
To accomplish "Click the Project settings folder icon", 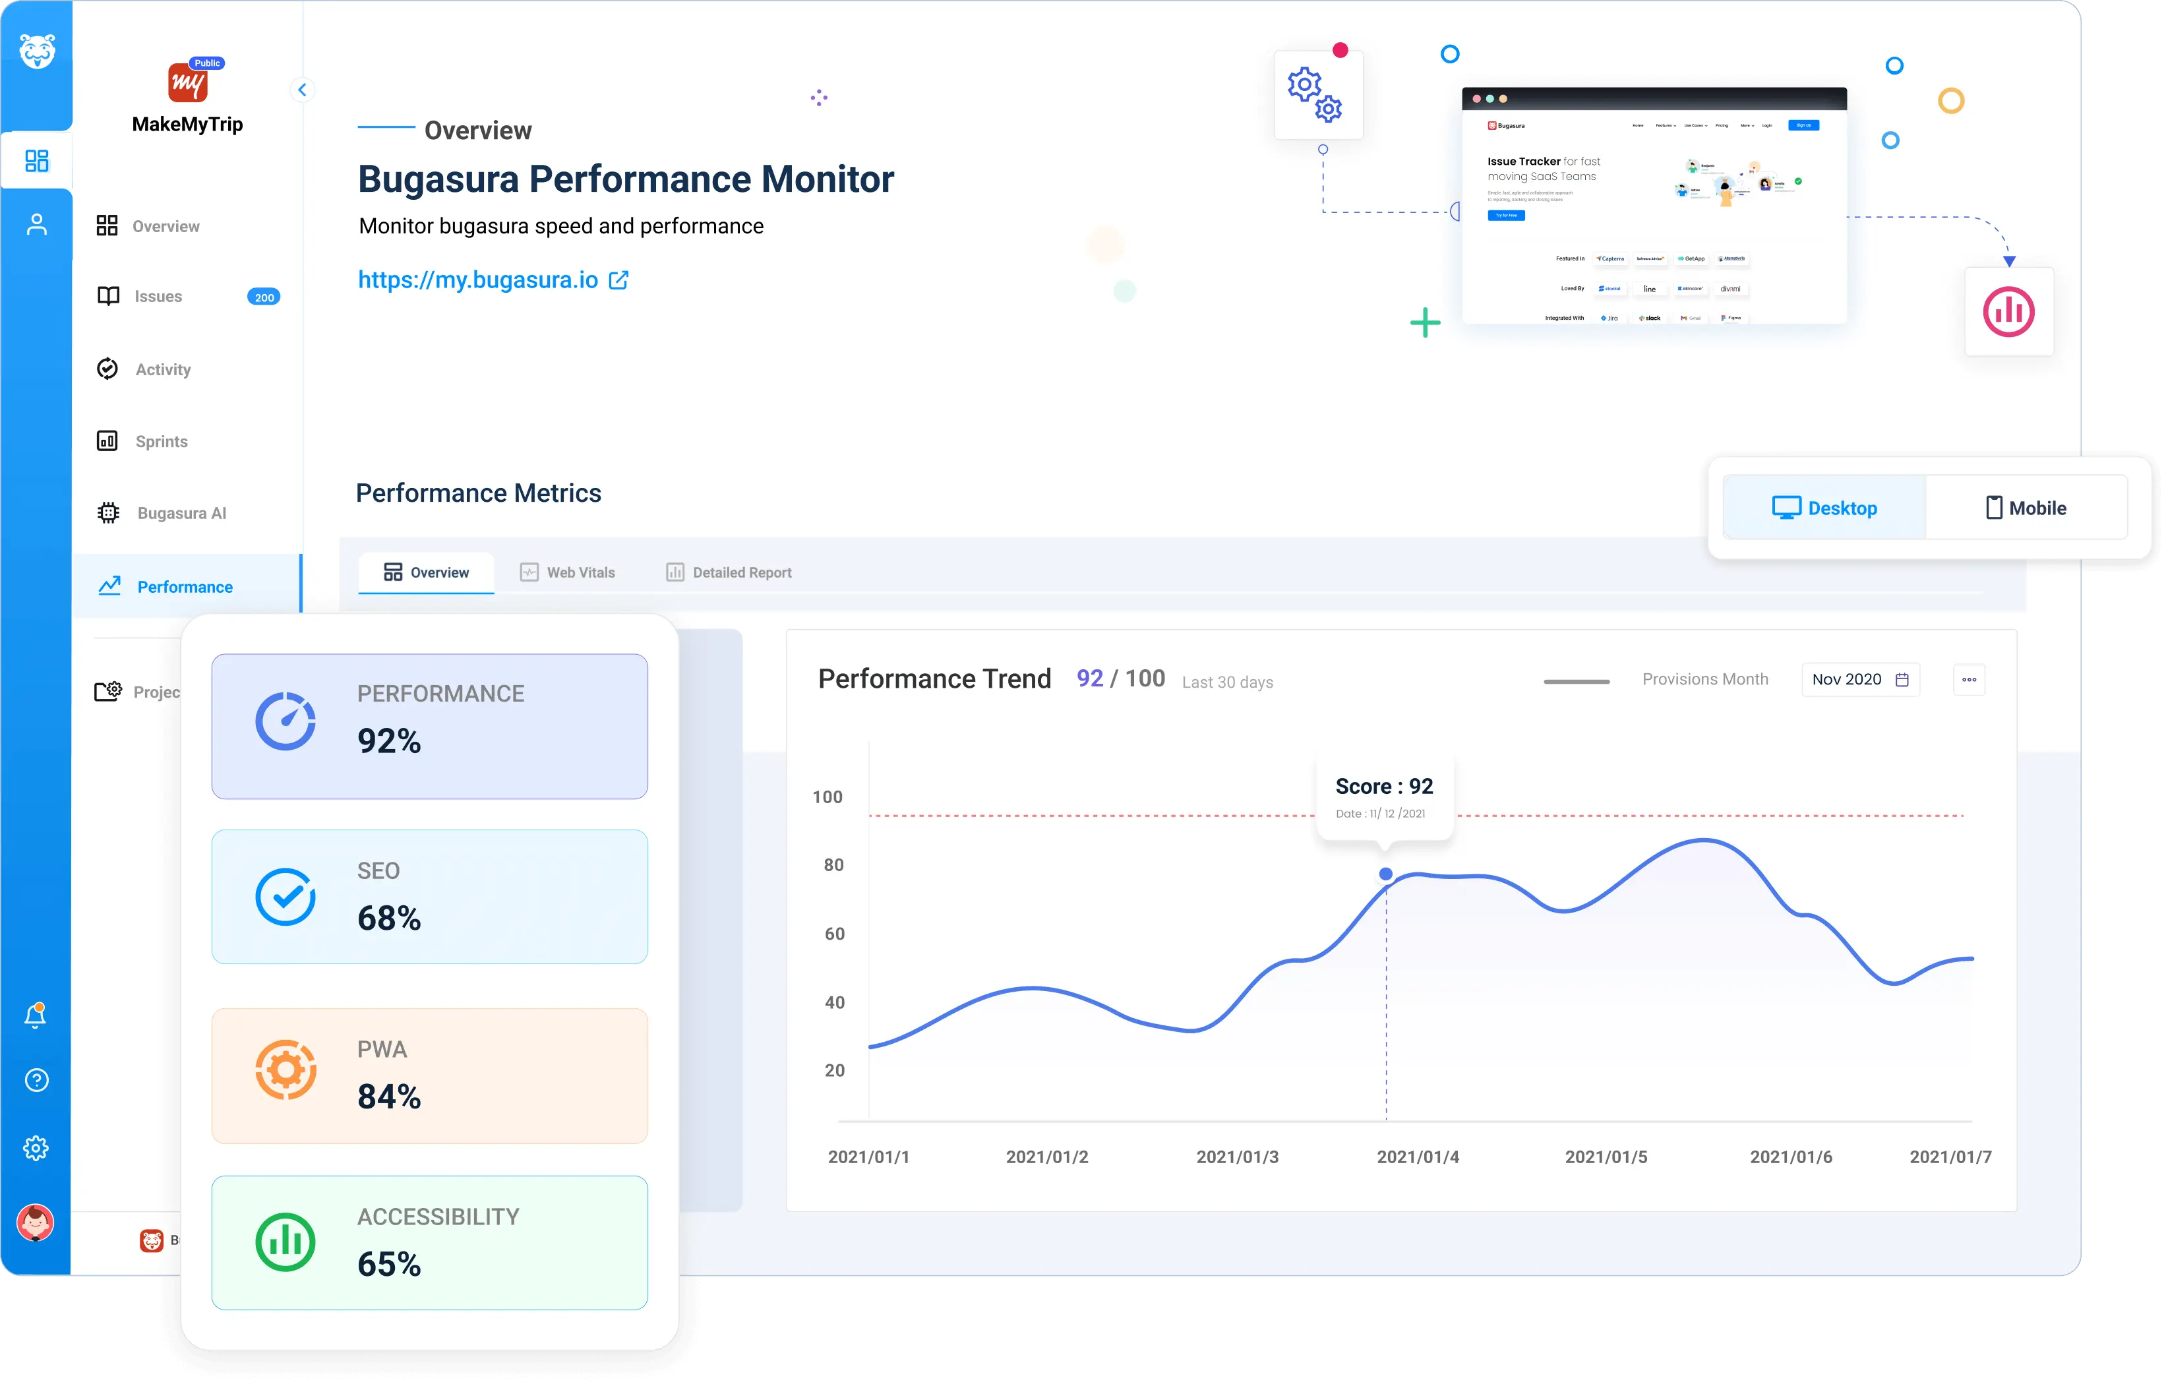I will [108, 692].
